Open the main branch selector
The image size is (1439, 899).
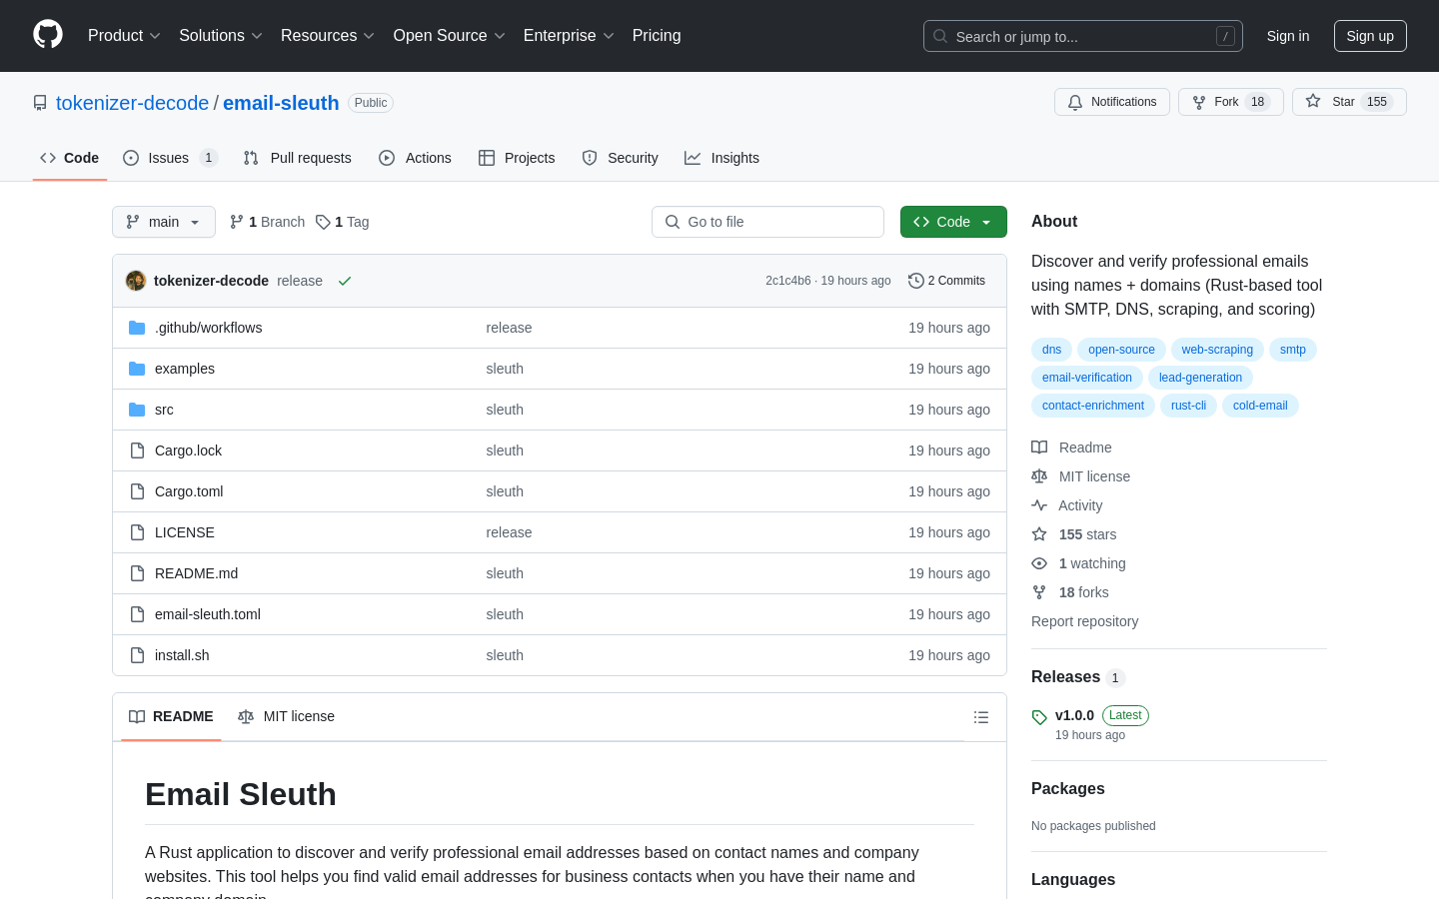pyautogui.click(x=164, y=222)
